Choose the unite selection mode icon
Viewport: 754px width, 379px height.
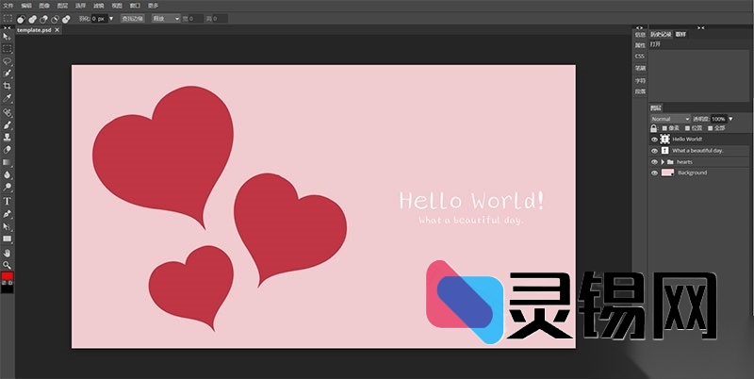pyautogui.click(x=32, y=19)
